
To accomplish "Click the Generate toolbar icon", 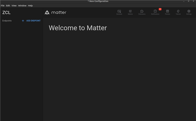I will click(119, 11).
